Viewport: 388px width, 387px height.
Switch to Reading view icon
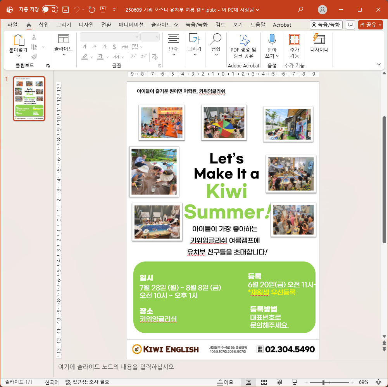pos(279,382)
